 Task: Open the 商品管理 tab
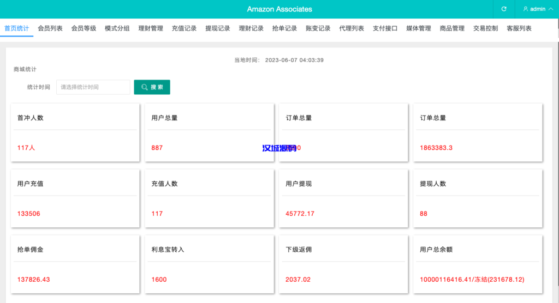coord(453,28)
